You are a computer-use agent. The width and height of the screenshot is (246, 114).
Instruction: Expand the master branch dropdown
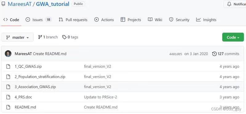point(17,37)
